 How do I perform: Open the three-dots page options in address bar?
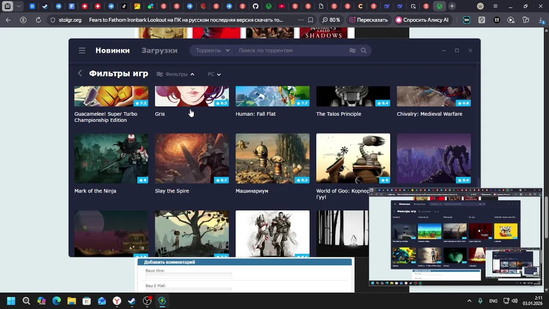[x=301, y=20]
